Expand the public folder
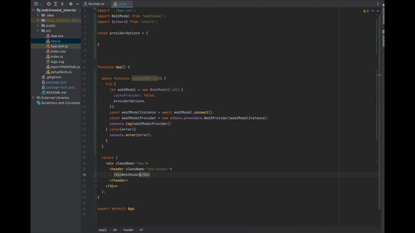Image resolution: width=415 pixels, height=233 pixels. (x=38, y=26)
